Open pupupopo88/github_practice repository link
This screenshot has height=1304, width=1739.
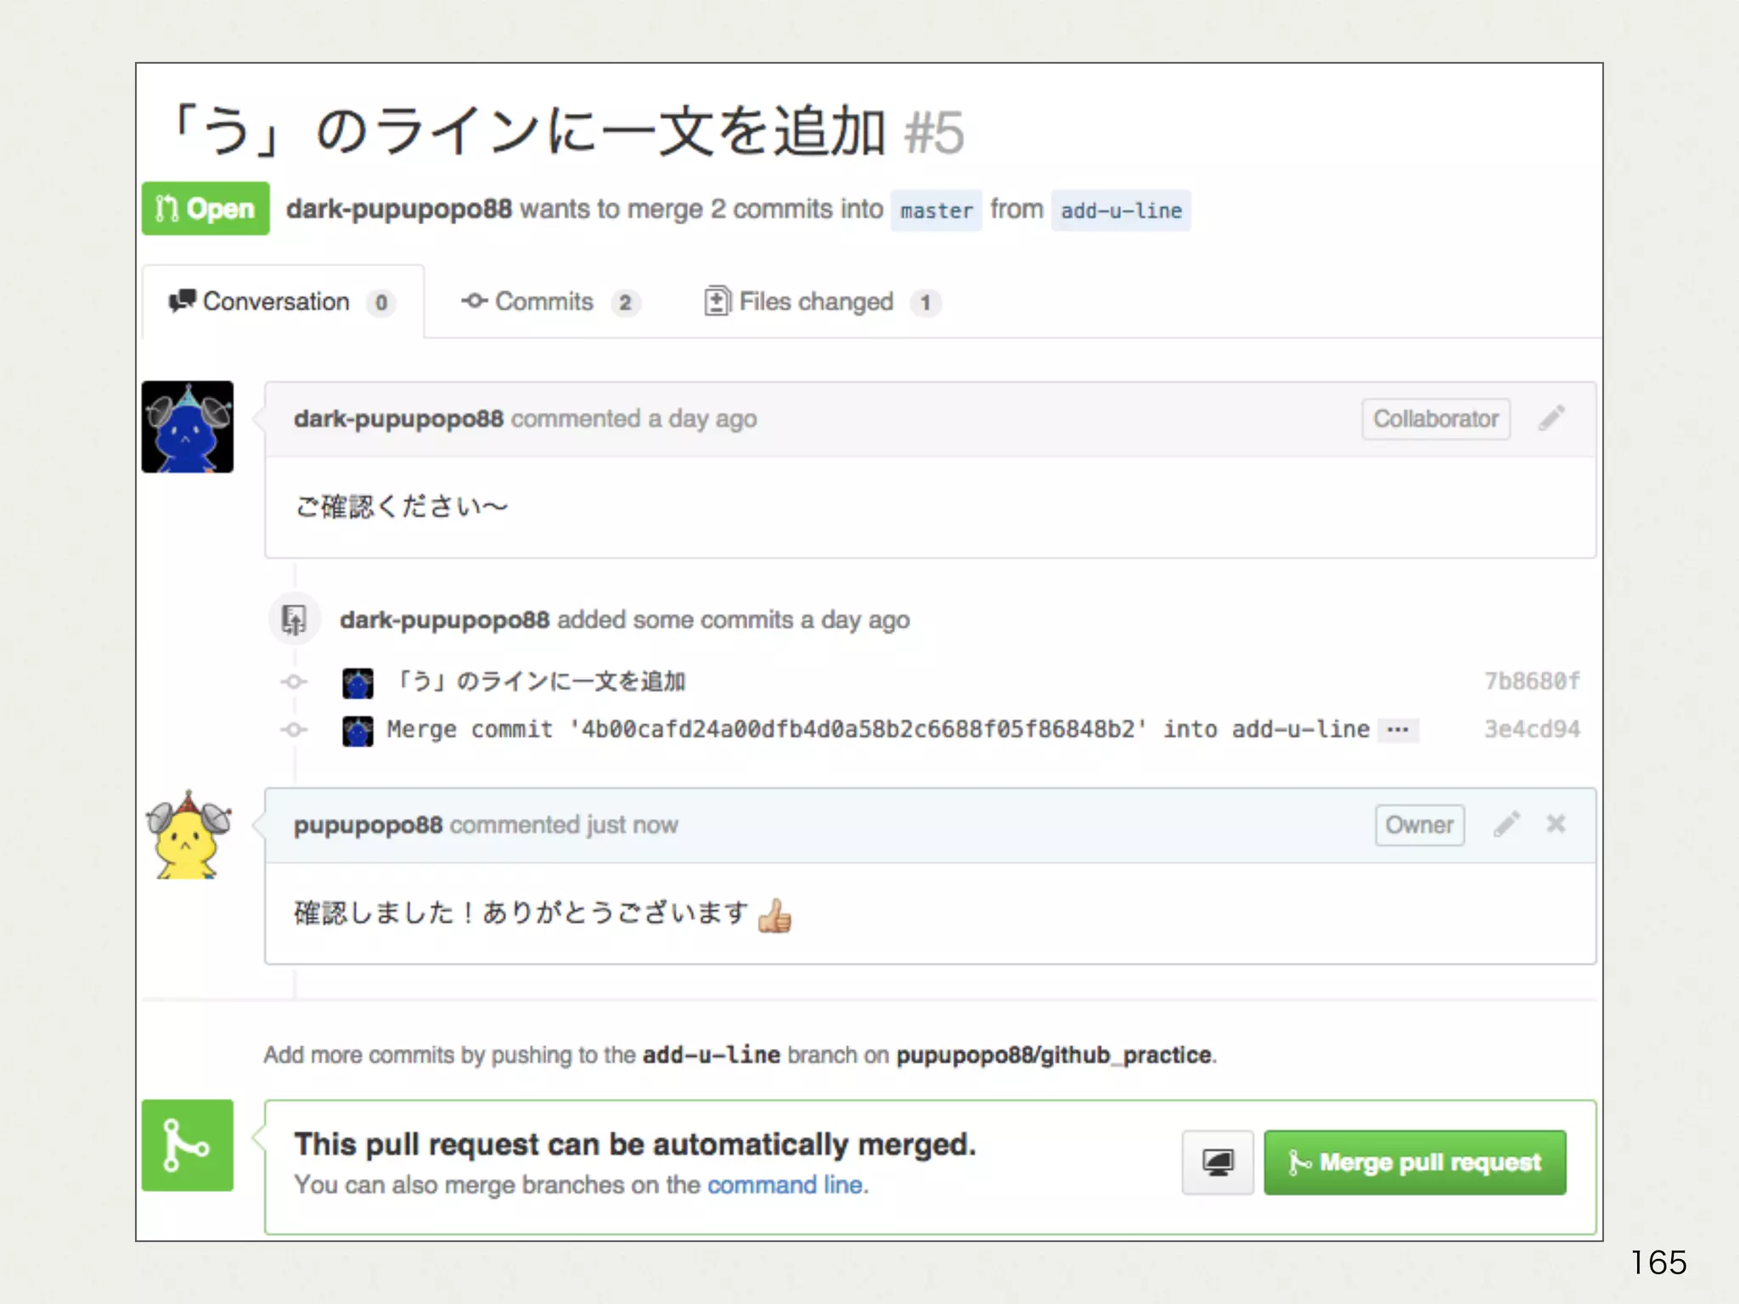point(1054,1055)
